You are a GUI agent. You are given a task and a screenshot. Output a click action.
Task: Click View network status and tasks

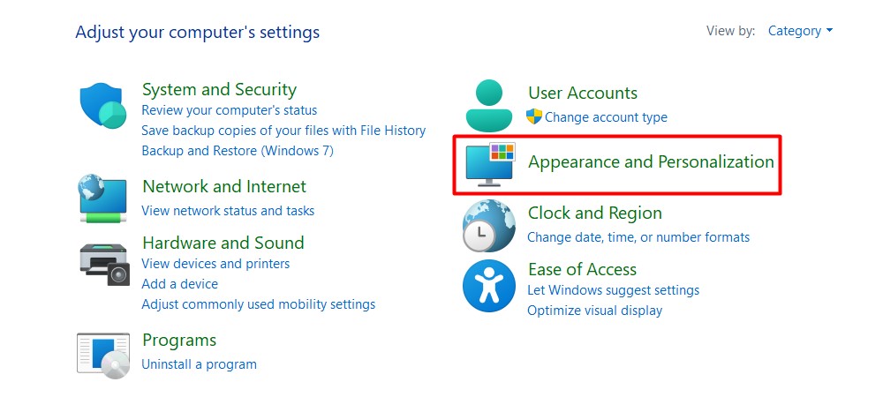228,211
